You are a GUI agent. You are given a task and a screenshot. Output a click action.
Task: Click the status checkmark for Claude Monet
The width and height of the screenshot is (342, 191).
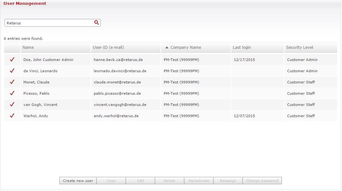pyautogui.click(x=12, y=82)
